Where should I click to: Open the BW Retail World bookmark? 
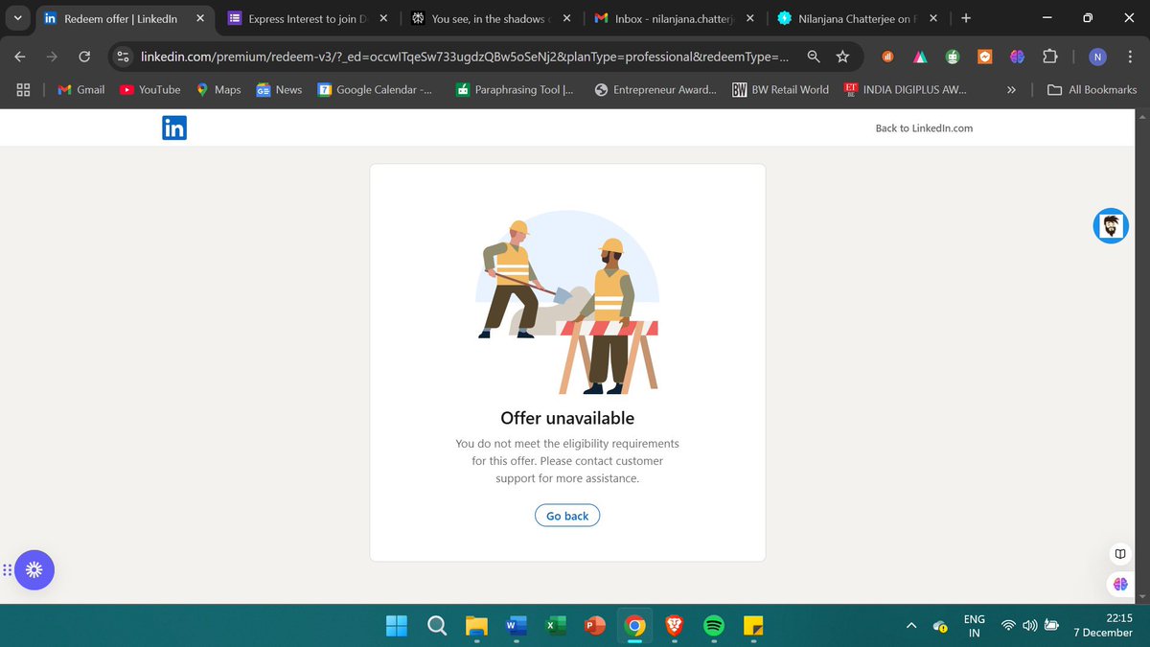[781, 89]
